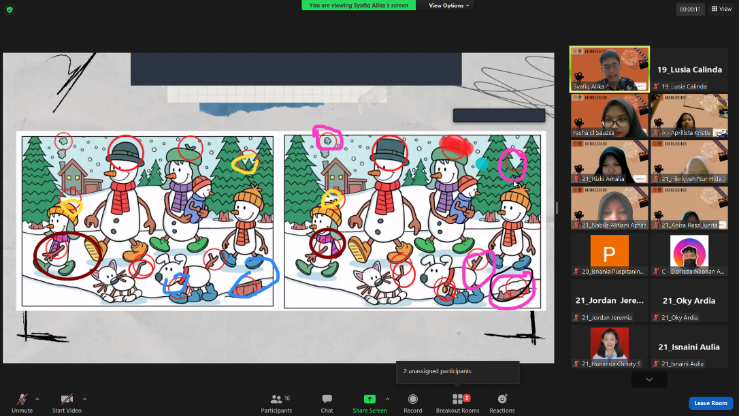Image resolution: width=739 pixels, height=416 pixels.
Task: Click the muted mic icon on 19_Lusia Calinda
Action: coord(656,86)
